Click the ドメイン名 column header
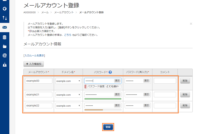The image size is (201, 134). pos(68,72)
